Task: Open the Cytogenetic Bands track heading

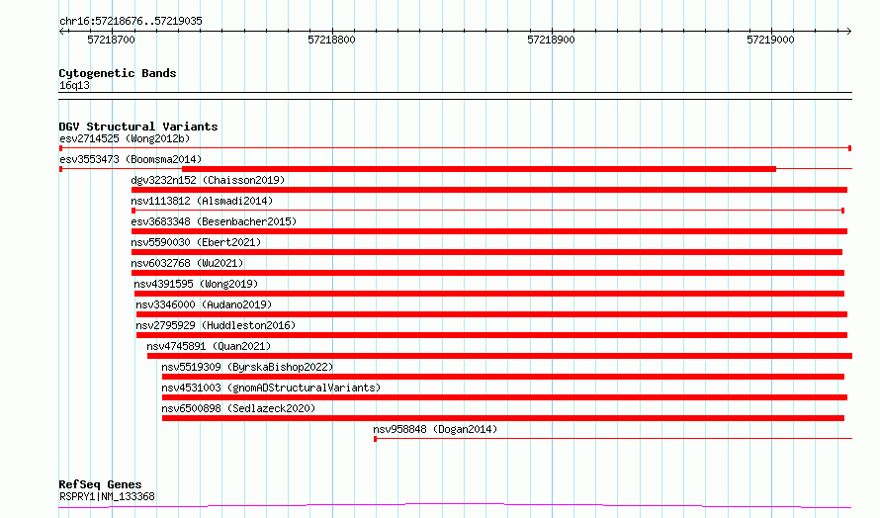Action: (118, 73)
